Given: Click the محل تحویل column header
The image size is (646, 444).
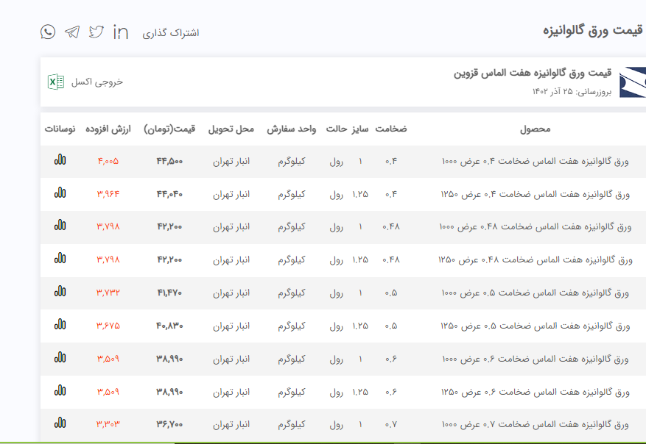Looking at the screenshot, I should [231, 129].
